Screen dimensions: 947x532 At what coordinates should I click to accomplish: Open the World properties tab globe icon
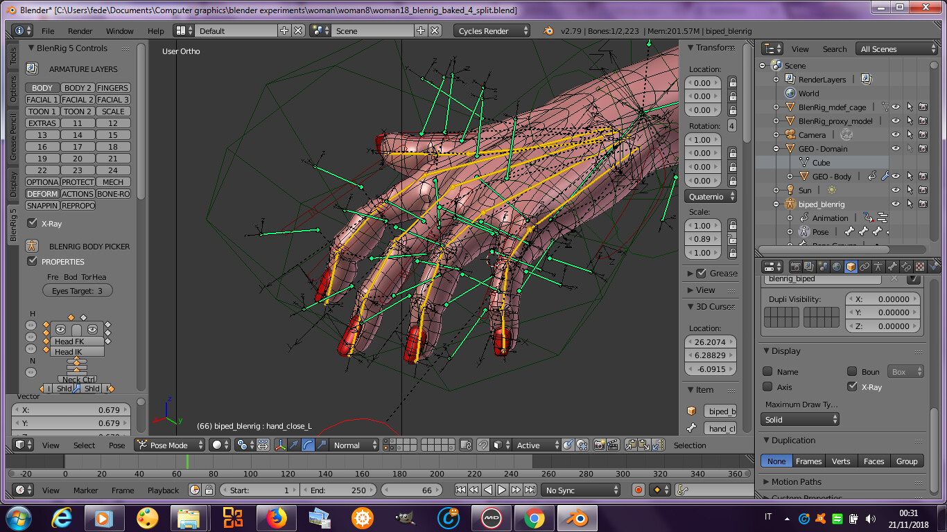[x=837, y=267]
